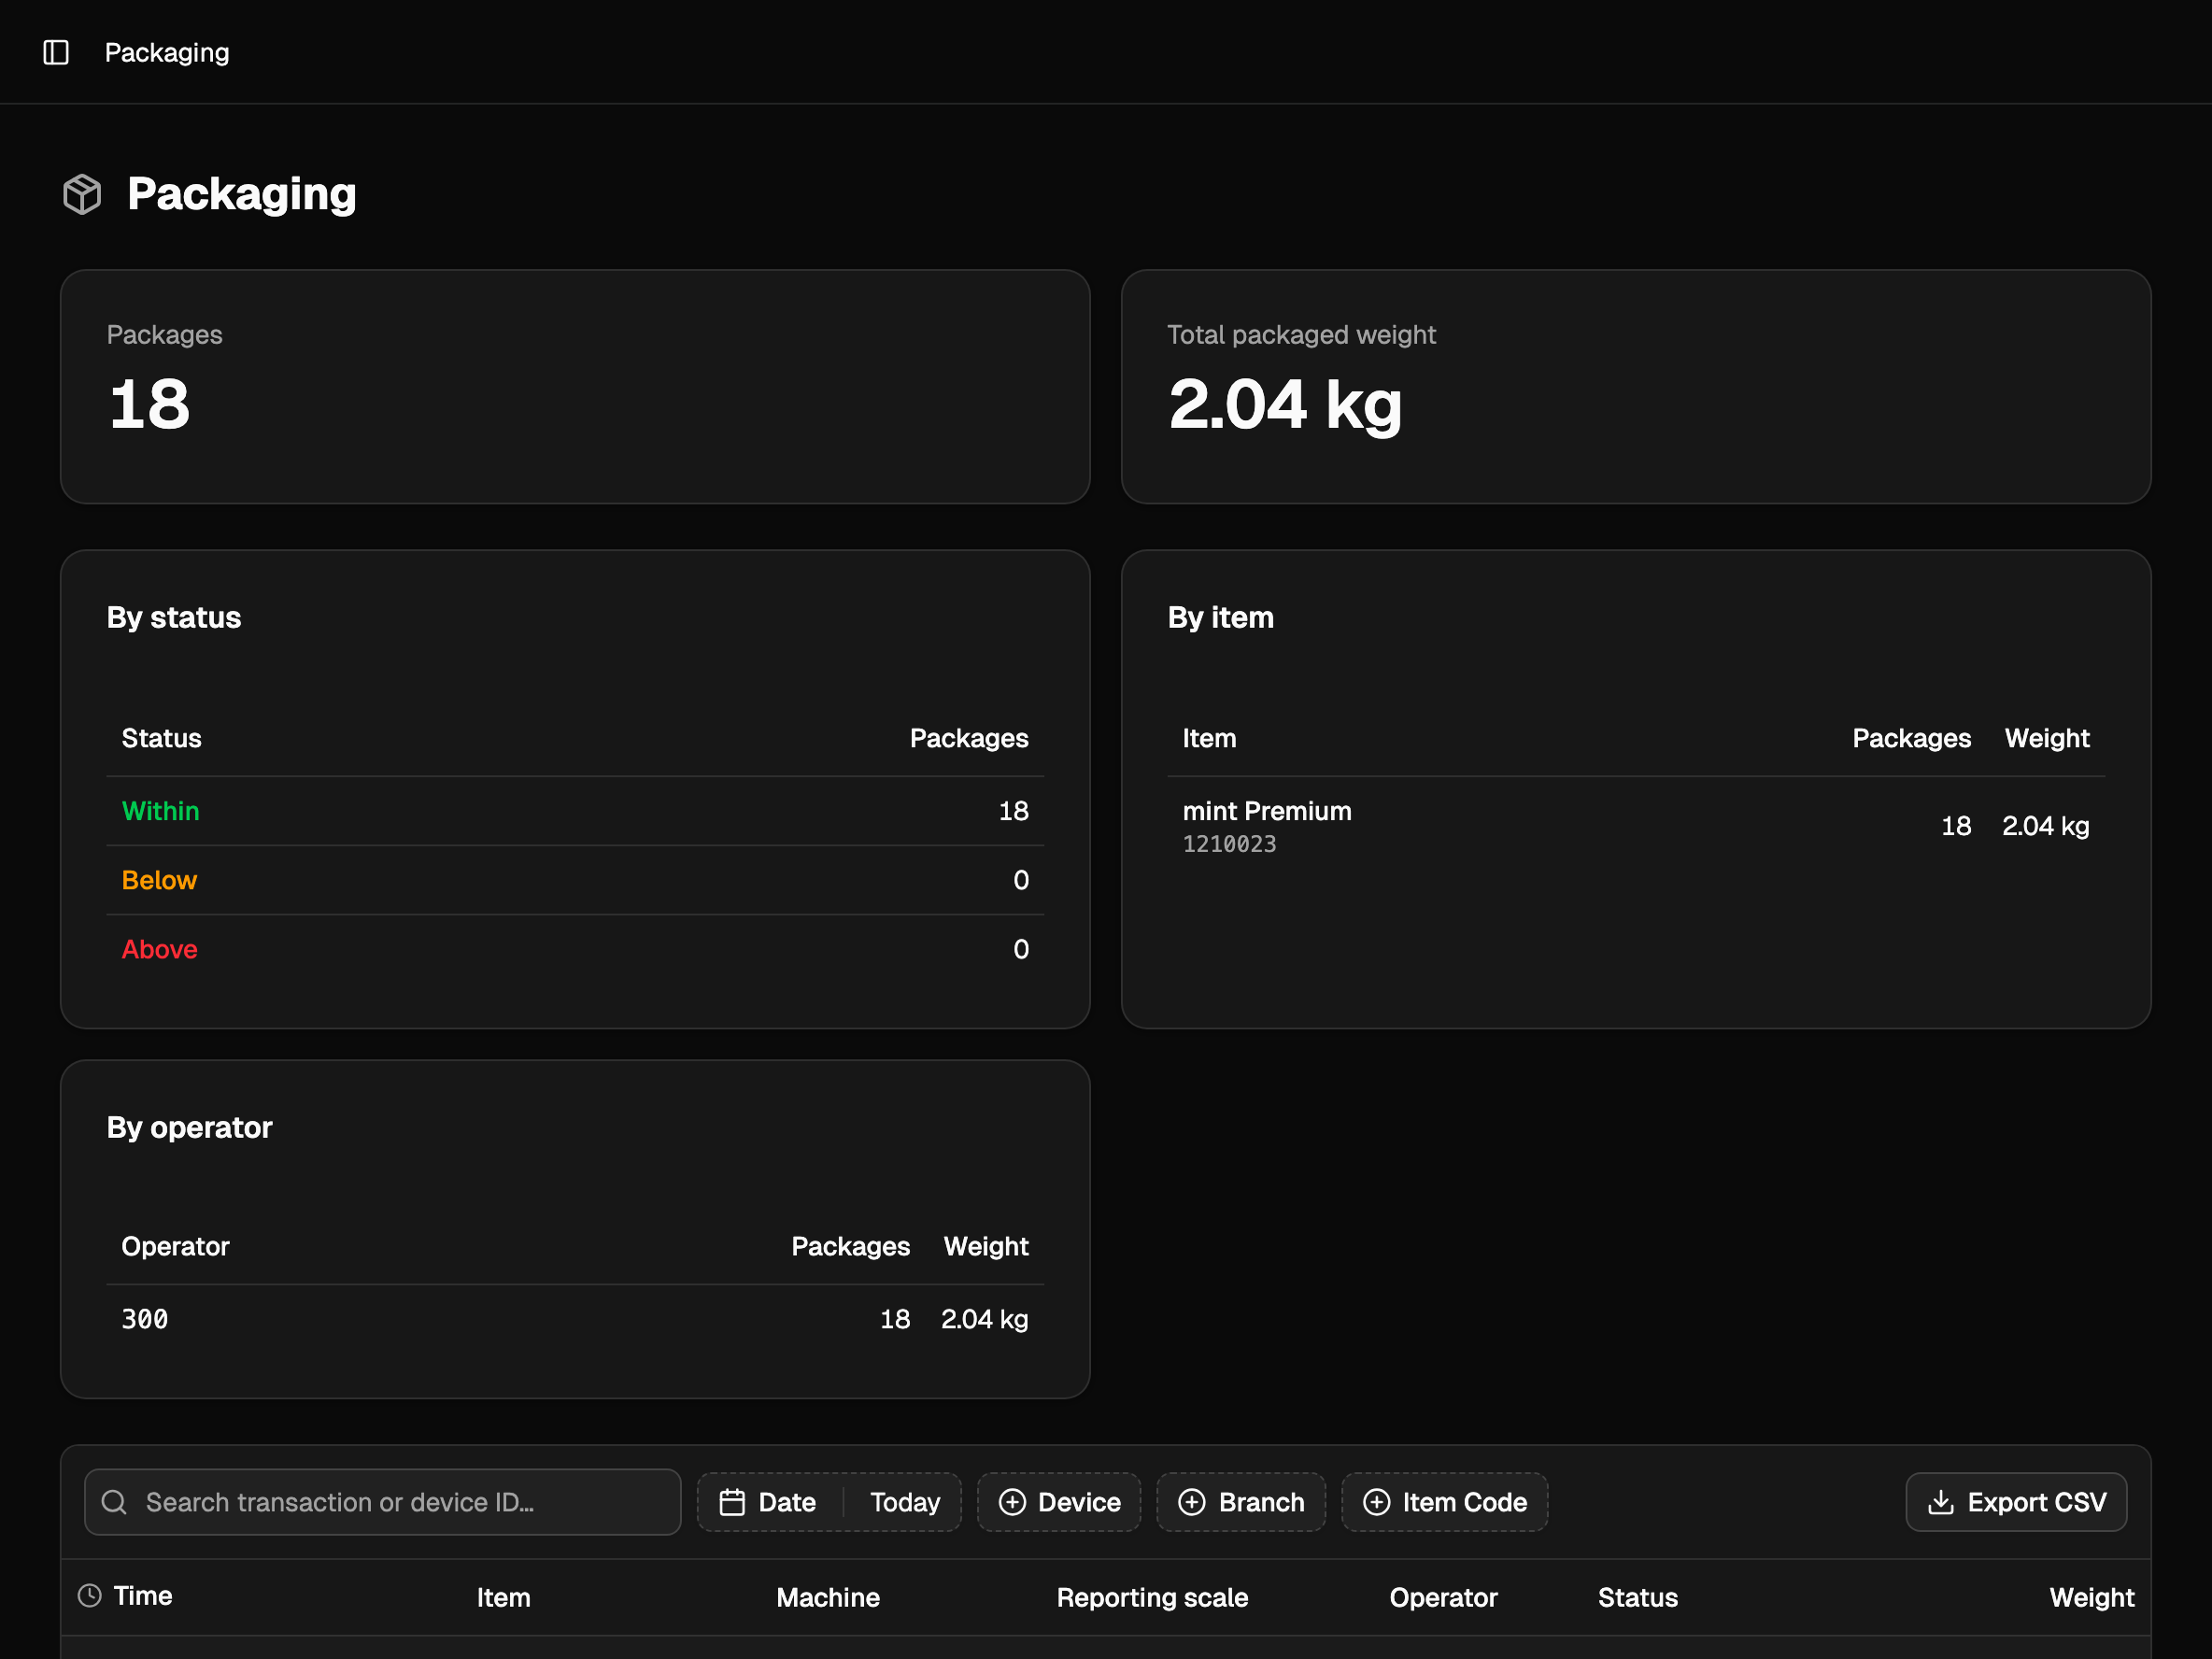Click Packages header in By status table
Screen dimensions: 2212x1659
[968, 738]
